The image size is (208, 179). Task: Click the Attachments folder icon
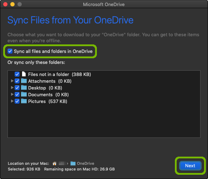click(x=24, y=81)
